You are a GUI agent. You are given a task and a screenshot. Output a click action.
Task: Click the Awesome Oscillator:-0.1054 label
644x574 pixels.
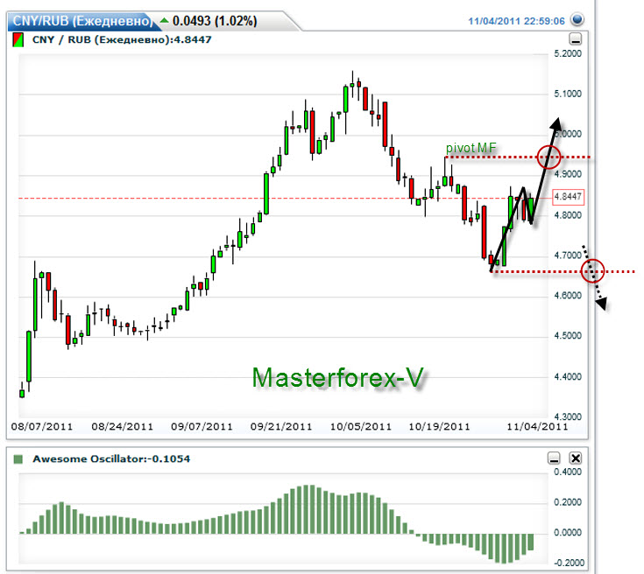[111, 458]
